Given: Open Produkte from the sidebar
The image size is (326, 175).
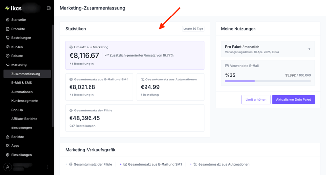Looking at the screenshot, I should point(18,29).
